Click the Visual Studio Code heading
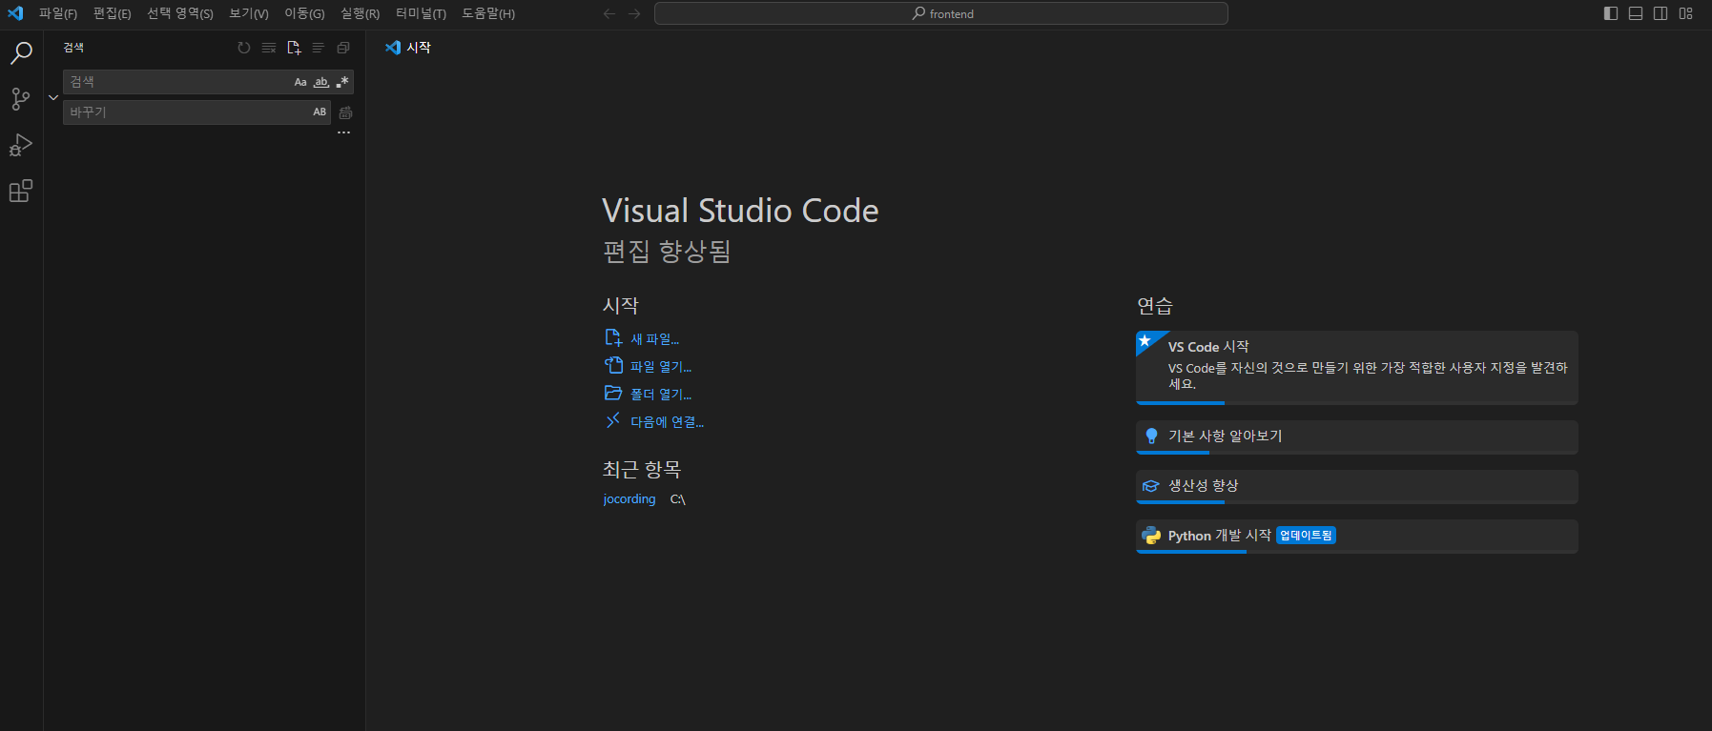The width and height of the screenshot is (1712, 731). (740, 211)
